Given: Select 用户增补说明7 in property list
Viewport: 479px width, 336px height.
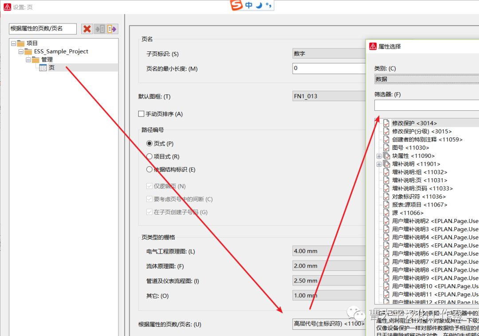Looking at the screenshot, I should pyautogui.click(x=435, y=262).
